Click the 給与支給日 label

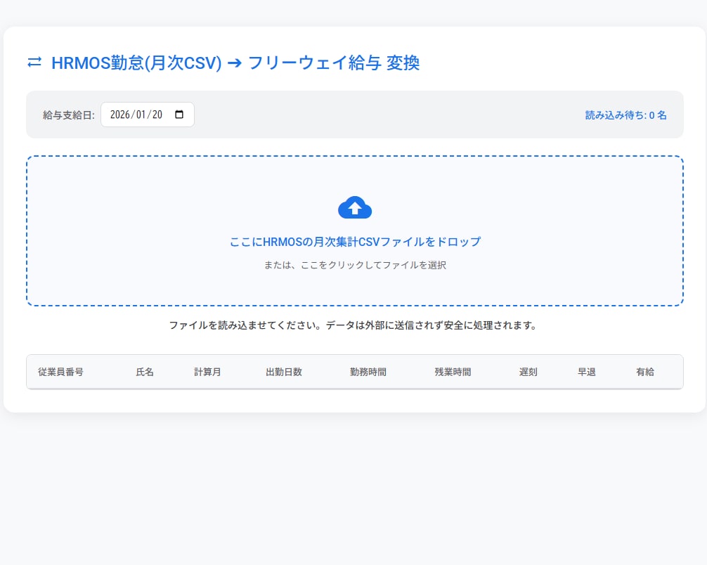pyautogui.click(x=69, y=115)
